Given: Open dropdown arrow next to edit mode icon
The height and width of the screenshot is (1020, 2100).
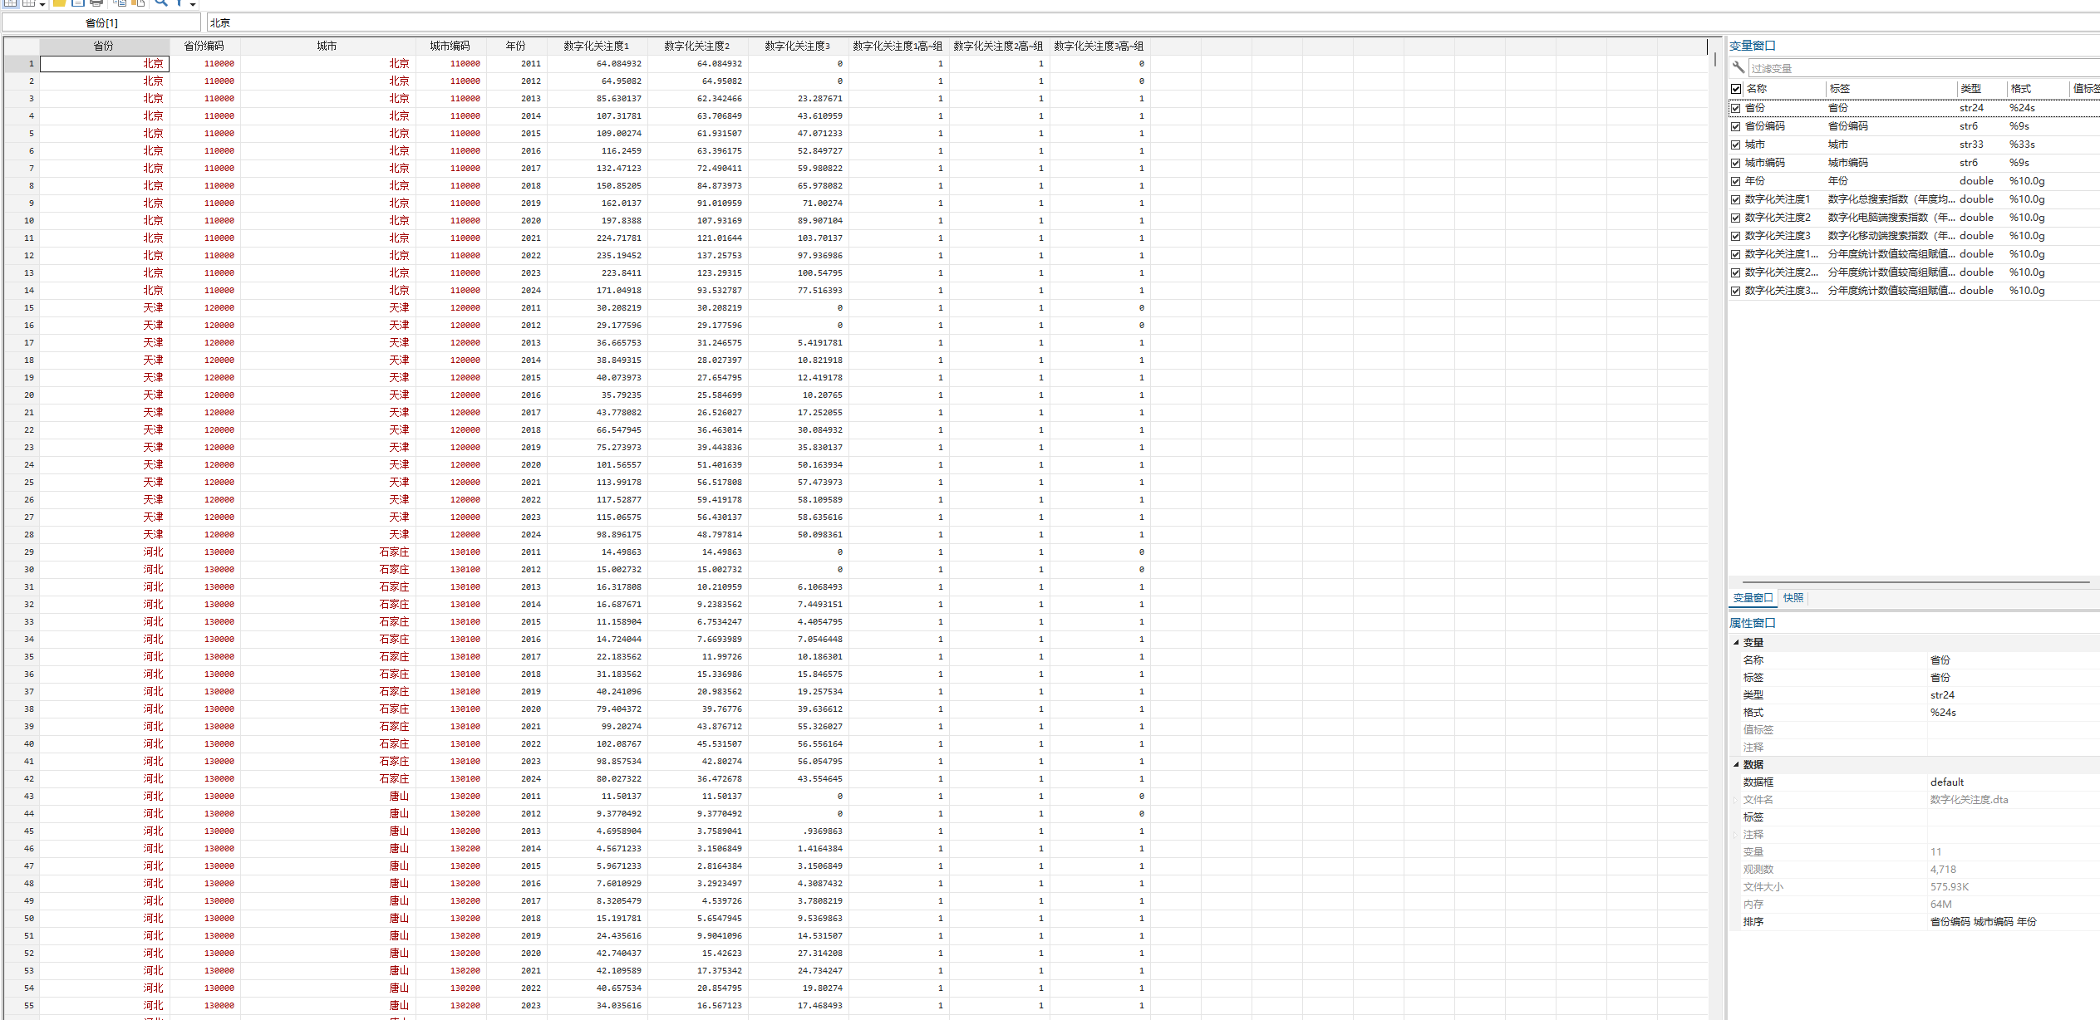Looking at the screenshot, I should (x=42, y=5).
